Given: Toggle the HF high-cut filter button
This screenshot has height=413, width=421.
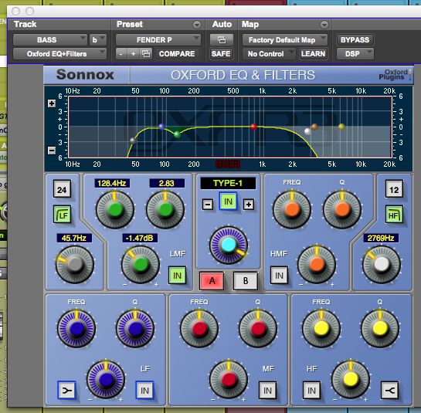Looking at the screenshot, I should (394, 215).
